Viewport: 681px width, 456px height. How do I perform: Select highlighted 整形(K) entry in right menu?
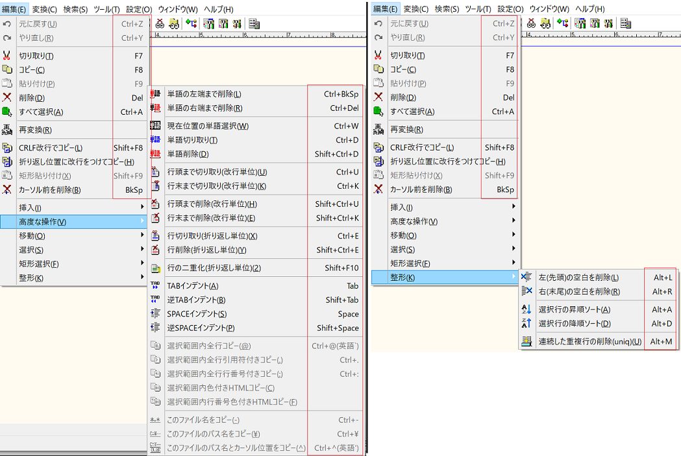click(445, 277)
